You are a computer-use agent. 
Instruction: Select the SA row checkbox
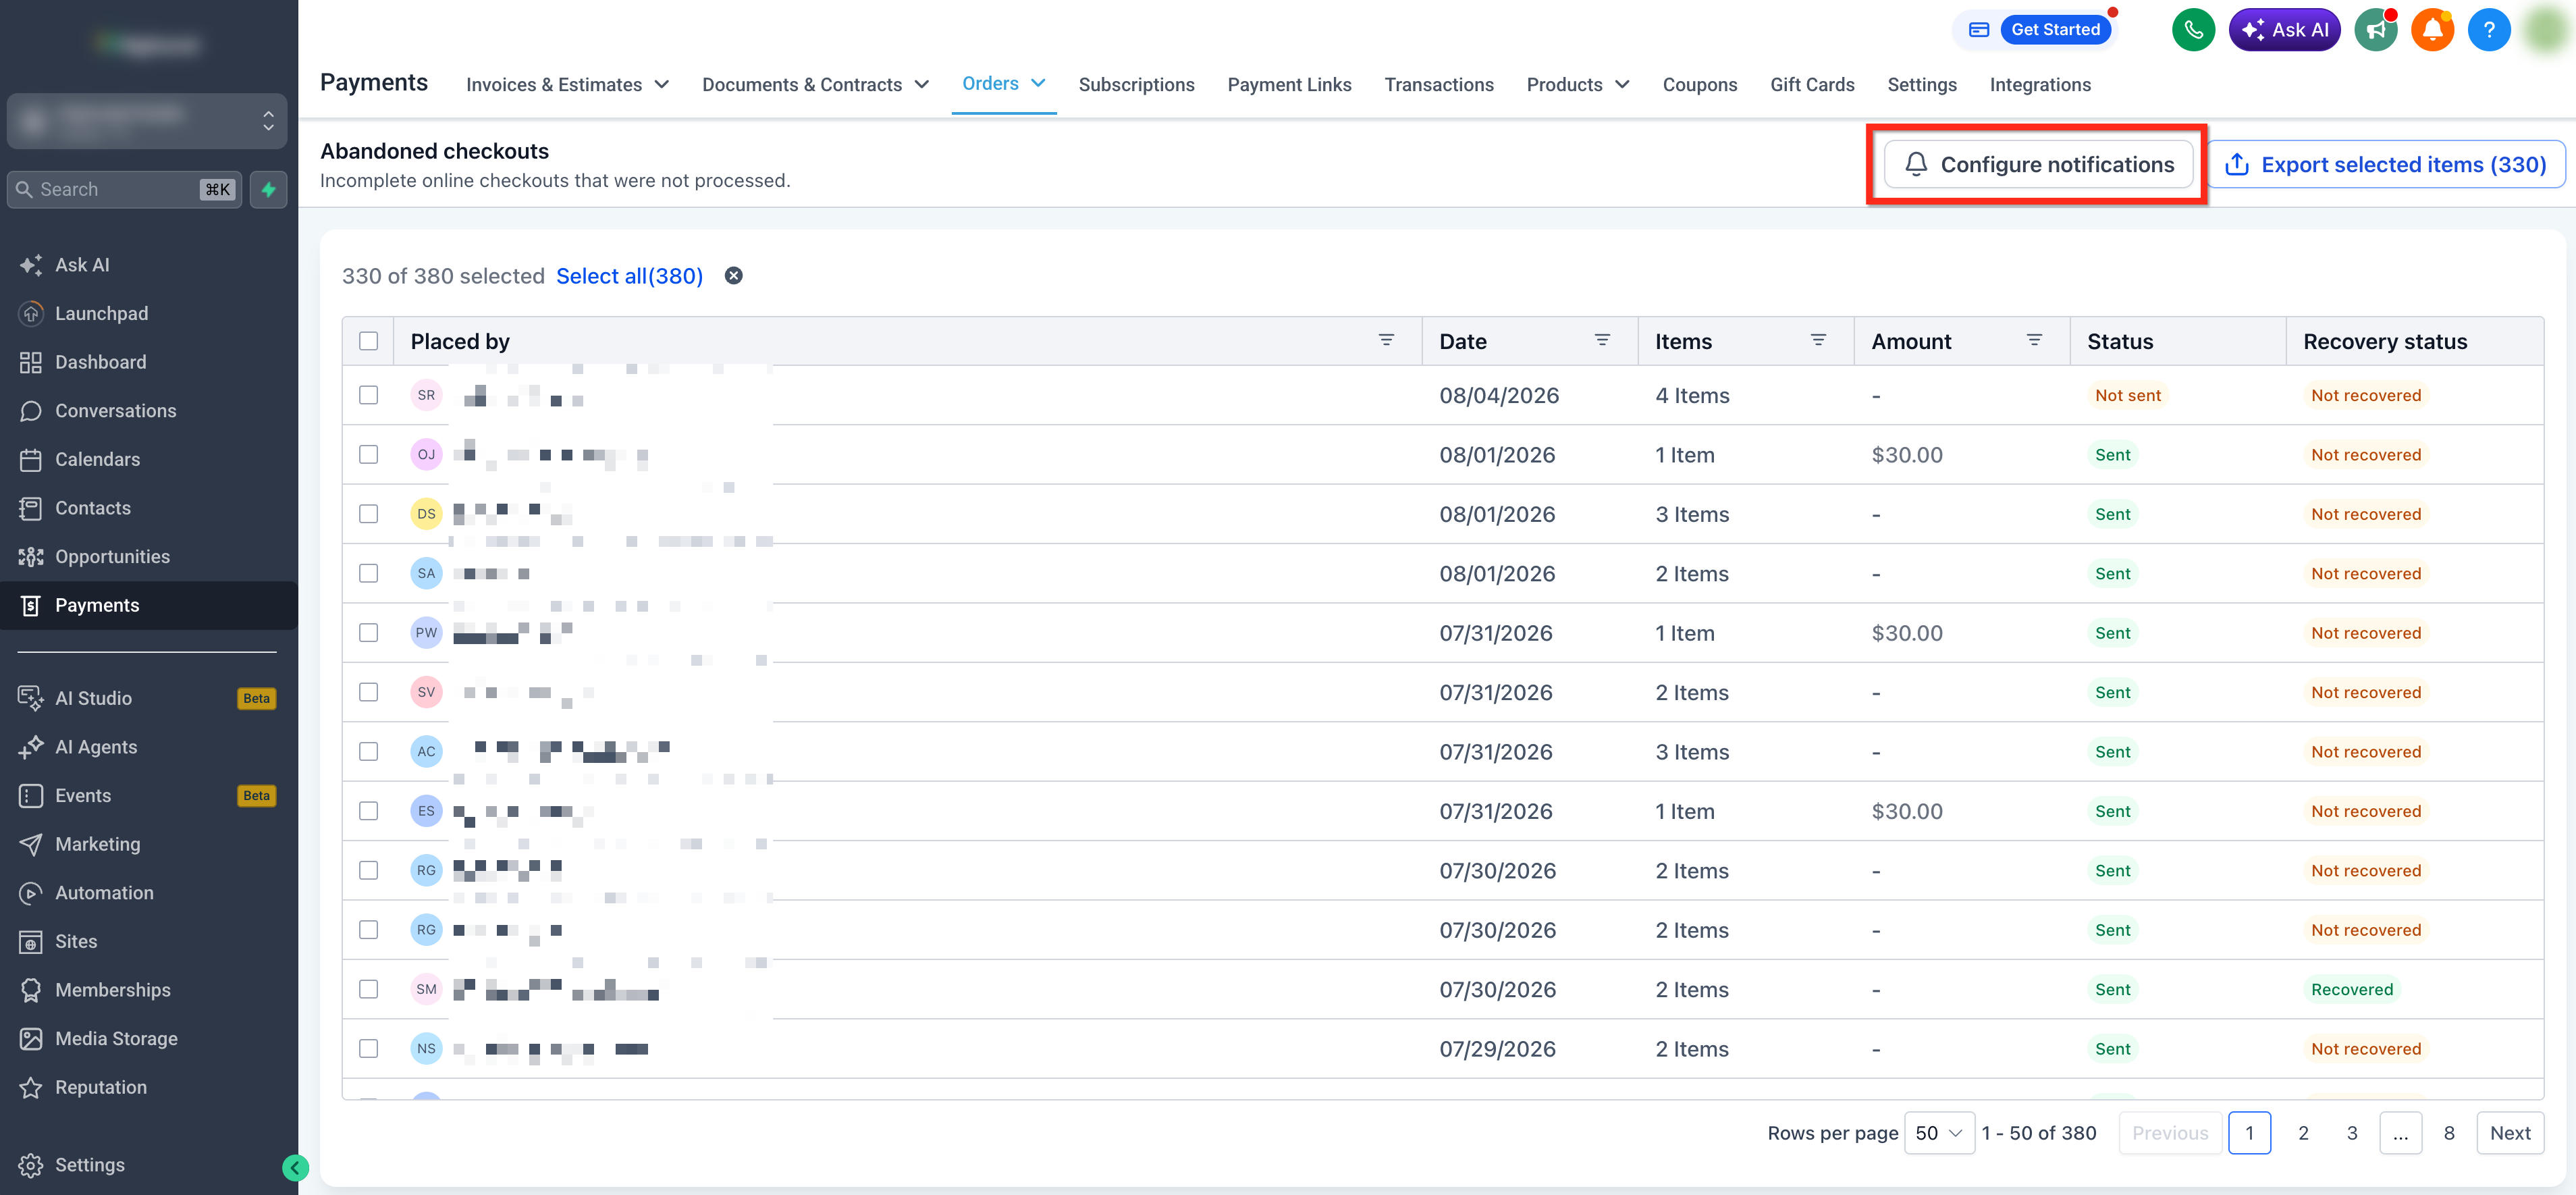pos(368,573)
